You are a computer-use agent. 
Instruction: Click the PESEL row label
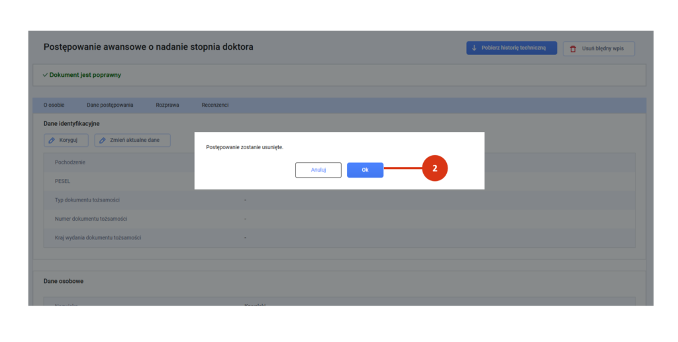[x=63, y=180]
